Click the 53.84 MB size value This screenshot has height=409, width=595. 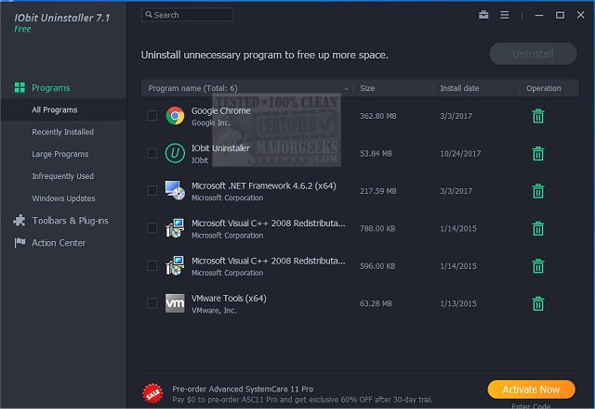pyautogui.click(x=376, y=153)
